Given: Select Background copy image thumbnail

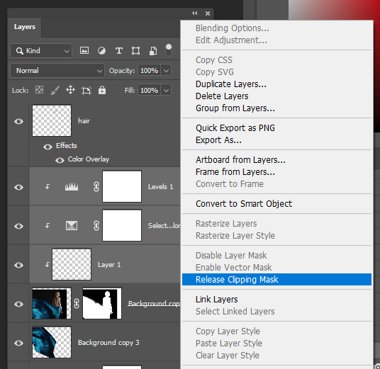Looking at the screenshot, I should (x=52, y=303).
